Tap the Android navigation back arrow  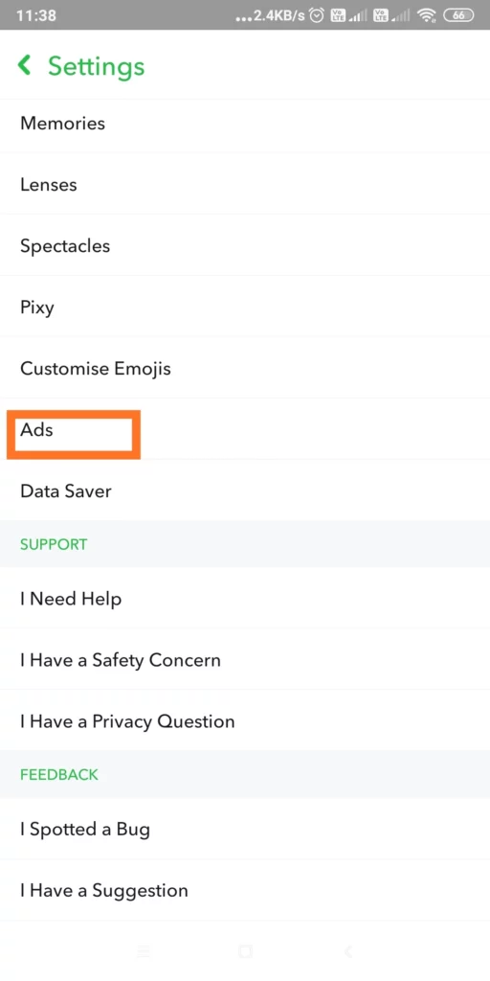click(347, 951)
